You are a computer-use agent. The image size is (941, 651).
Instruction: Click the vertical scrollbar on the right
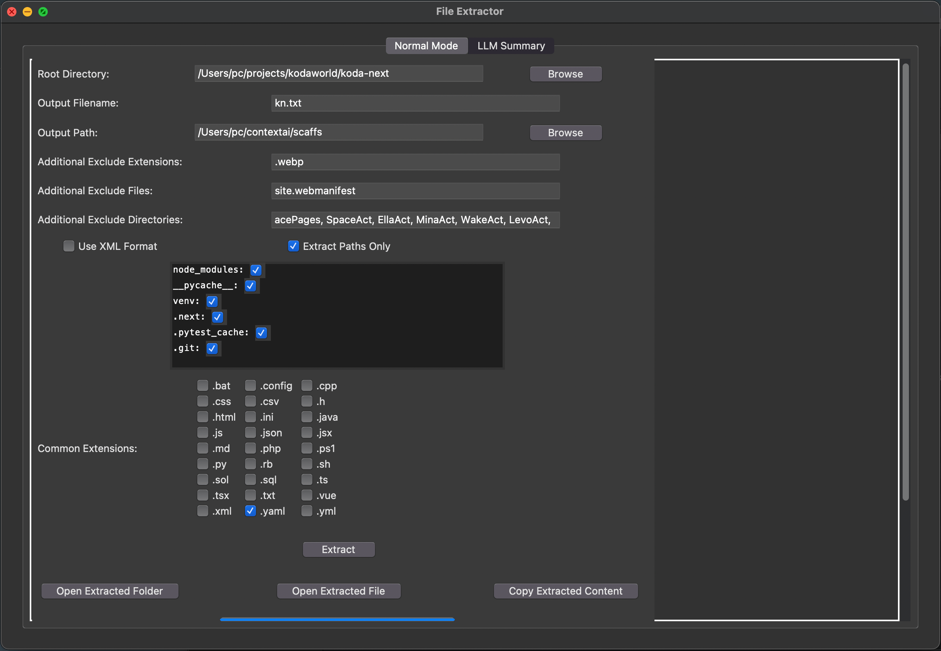[905, 282]
